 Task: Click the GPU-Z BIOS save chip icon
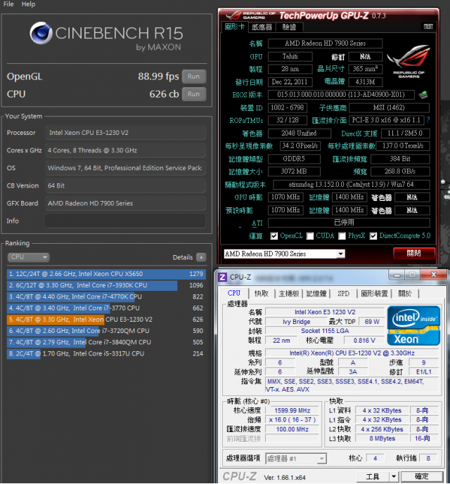423,94
